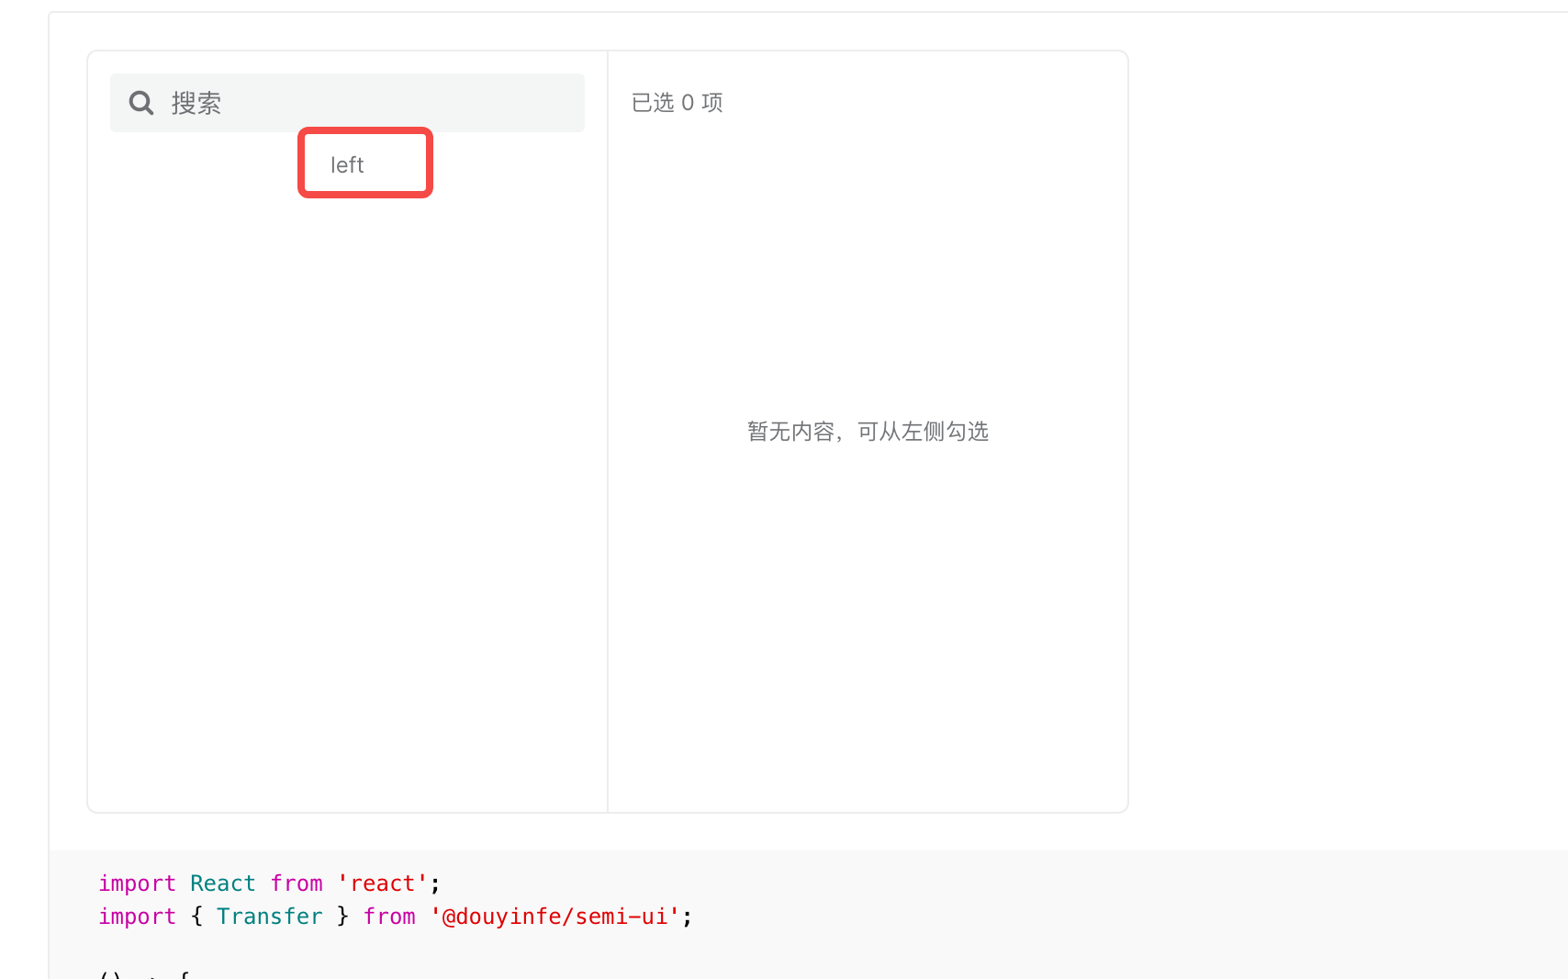Image resolution: width=1568 pixels, height=979 pixels.
Task: Click the Transfer token in the code
Action: [x=270, y=916]
